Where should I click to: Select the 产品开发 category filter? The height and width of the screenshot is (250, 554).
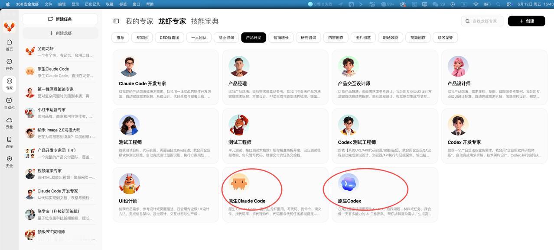(254, 38)
